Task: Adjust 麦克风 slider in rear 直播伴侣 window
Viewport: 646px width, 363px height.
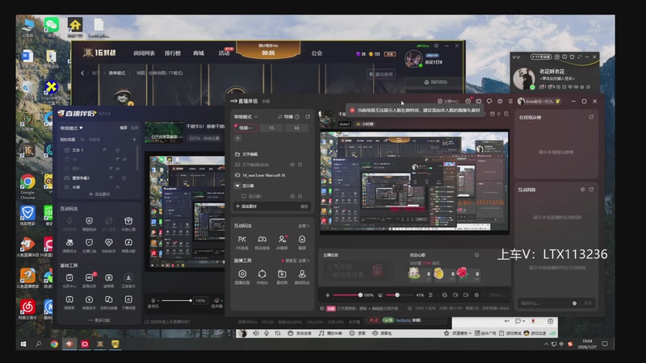Action: point(176,300)
